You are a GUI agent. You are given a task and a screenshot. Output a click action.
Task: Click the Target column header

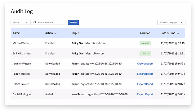pyautogui.click(x=75, y=33)
